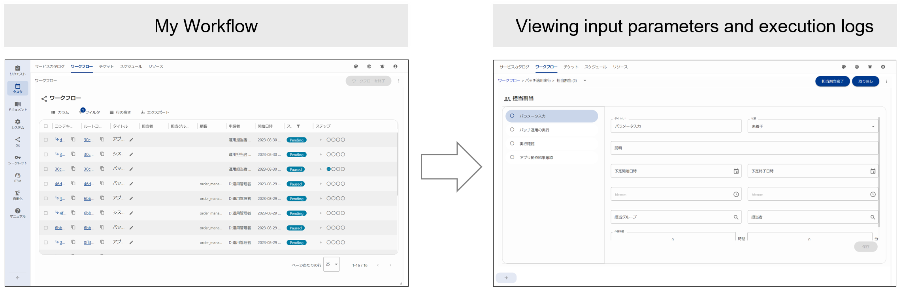Switch to チケット tab in the workflow list window
The width and height of the screenshot is (901, 287).
[x=106, y=67]
